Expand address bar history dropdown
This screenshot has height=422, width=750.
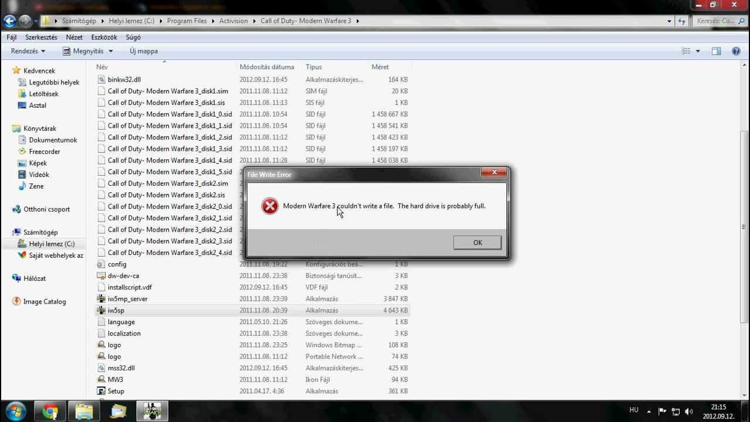[x=669, y=21]
